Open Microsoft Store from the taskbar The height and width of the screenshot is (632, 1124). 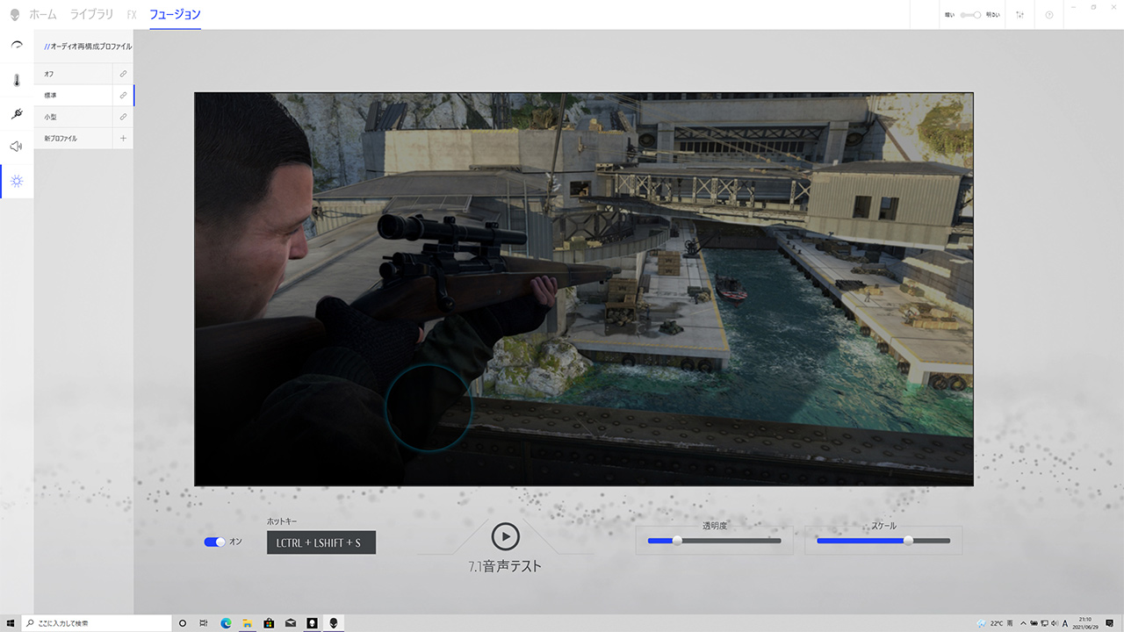(269, 623)
